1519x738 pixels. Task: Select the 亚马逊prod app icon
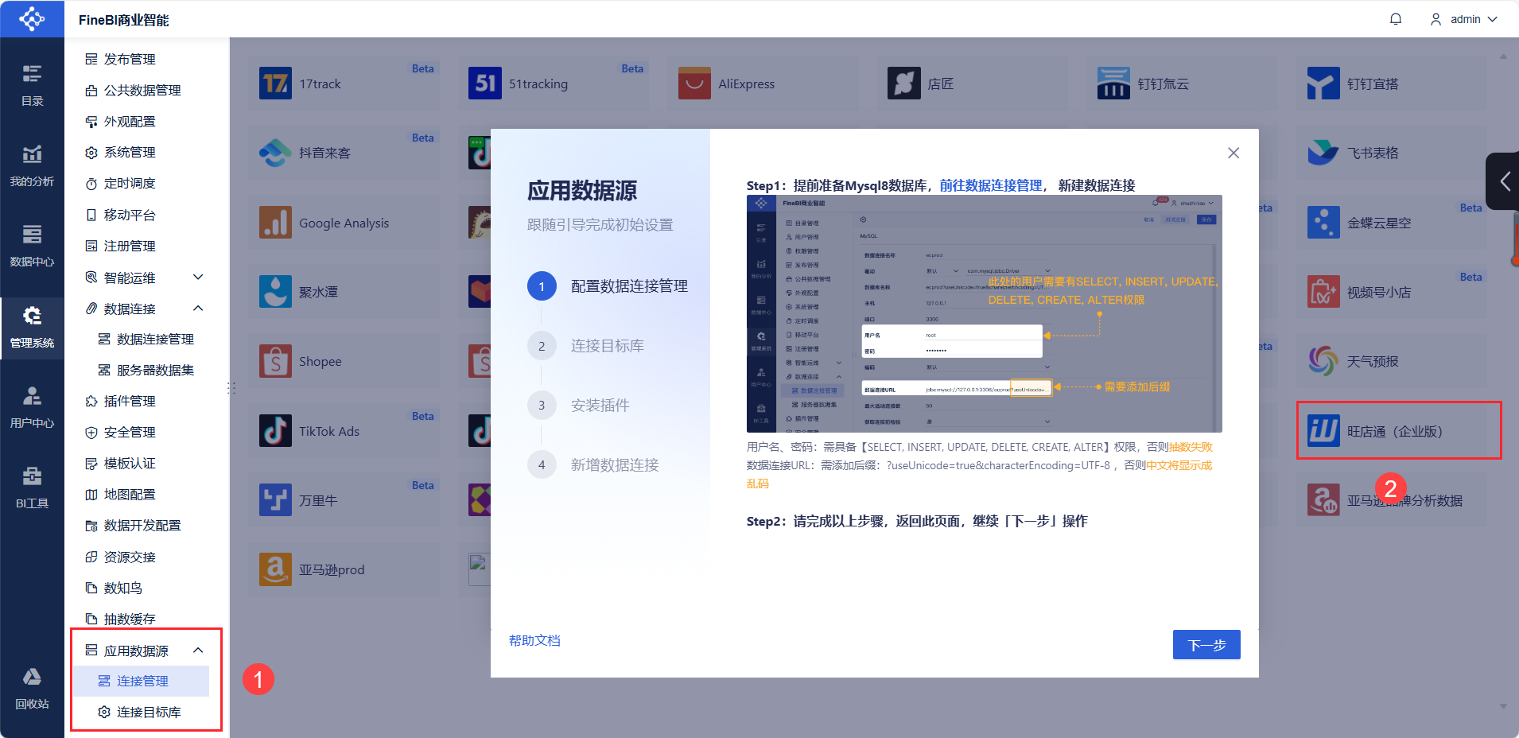click(275, 569)
